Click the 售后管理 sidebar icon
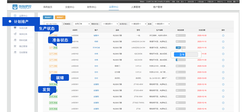Viewport: 245px width, 112px height. tap(15, 46)
